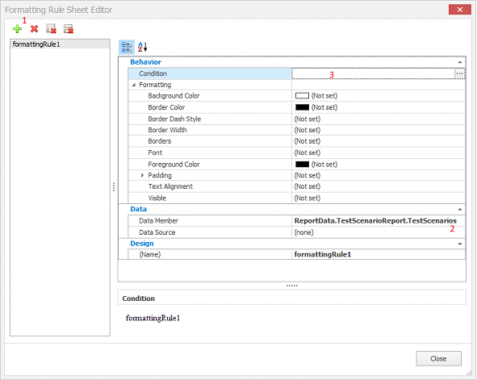Collapse the Formatting property group

click(x=133, y=85)
